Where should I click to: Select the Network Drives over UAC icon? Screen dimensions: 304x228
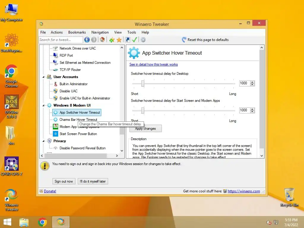[x=56, y=48]
